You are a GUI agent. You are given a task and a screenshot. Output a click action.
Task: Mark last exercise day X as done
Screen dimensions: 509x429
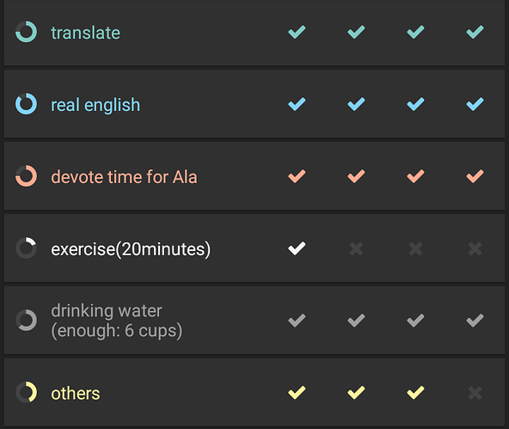pos(475,248)
